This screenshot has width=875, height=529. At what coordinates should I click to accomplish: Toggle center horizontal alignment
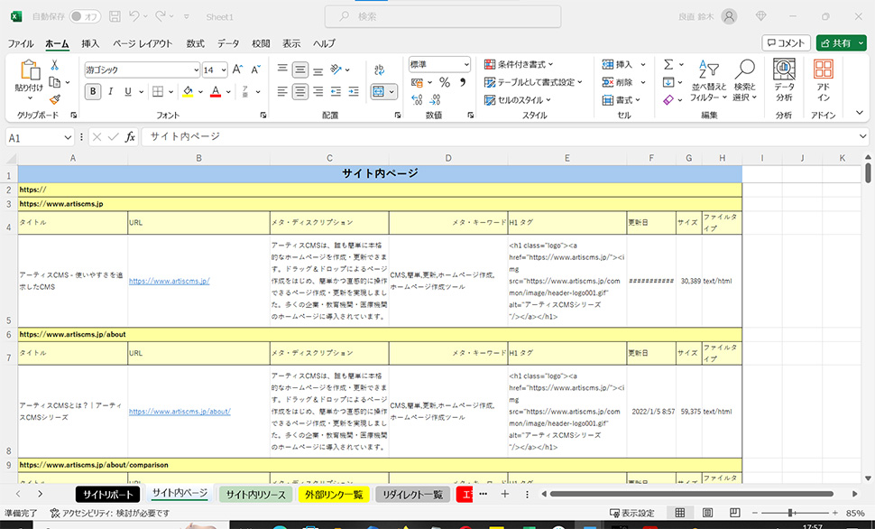point(300,91)
